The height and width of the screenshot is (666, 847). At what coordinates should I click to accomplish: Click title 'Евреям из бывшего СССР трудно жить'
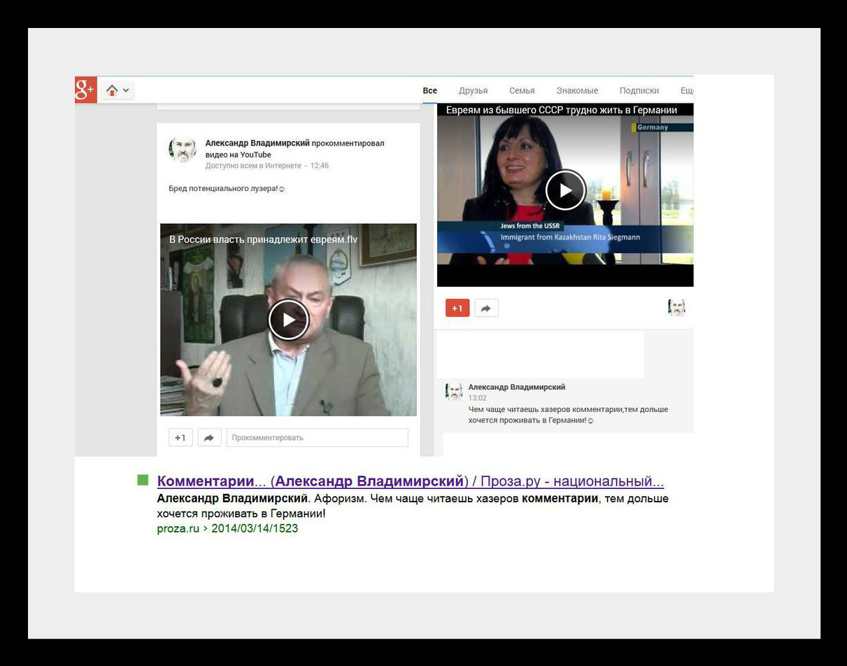562,110
